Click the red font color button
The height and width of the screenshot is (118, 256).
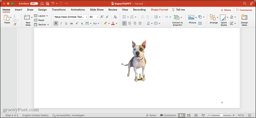(x=113, y=23)
